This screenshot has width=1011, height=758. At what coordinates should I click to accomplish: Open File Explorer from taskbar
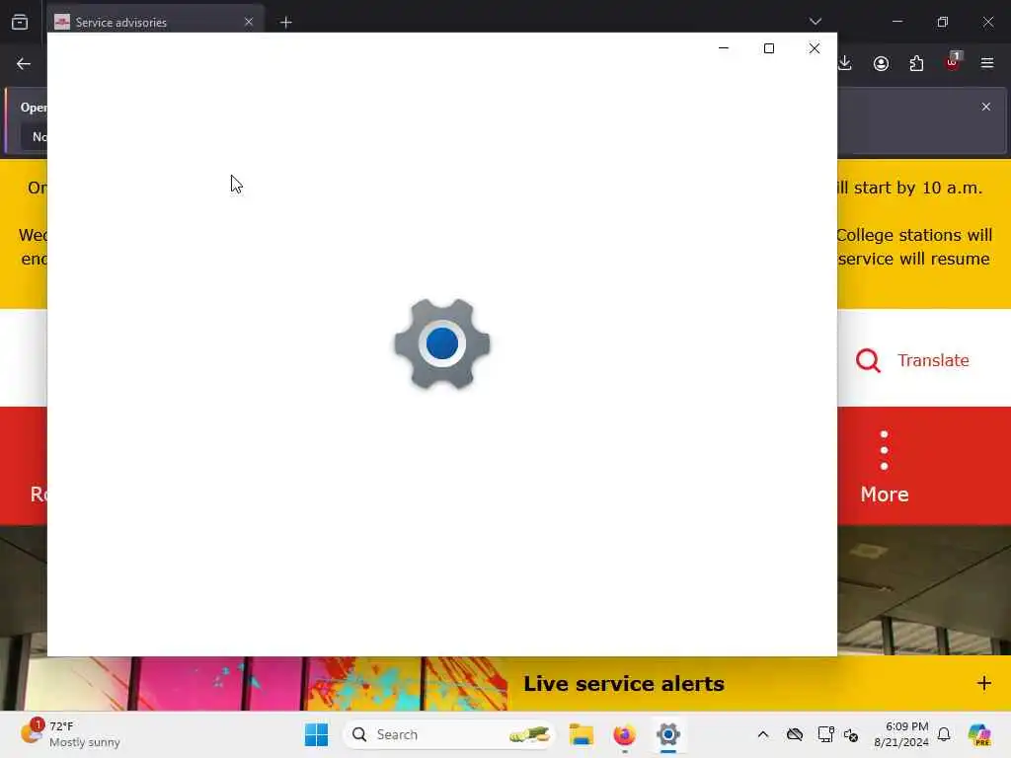[x=581, y=734]
